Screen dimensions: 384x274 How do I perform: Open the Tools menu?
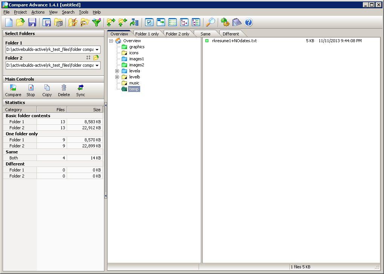click(84, 12)
